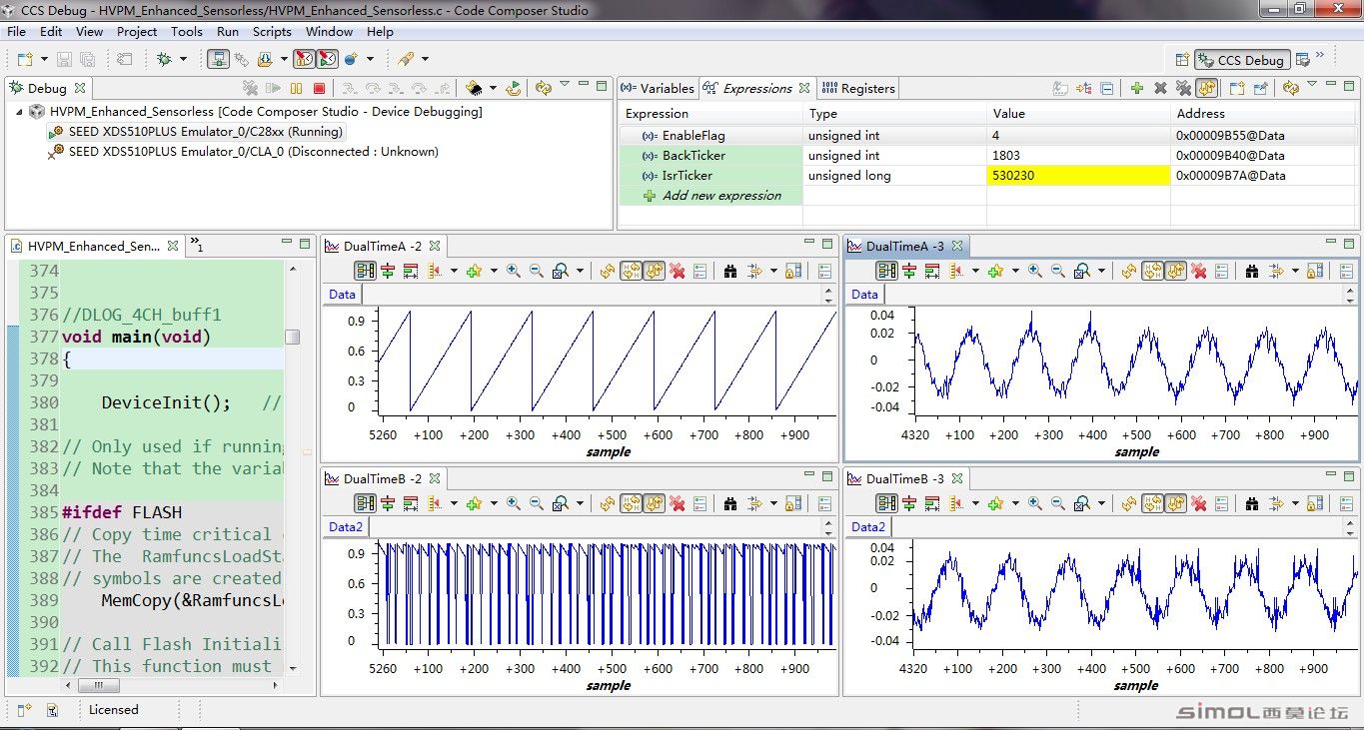1364x730 pixels.
Task: Open zoom reset dropdown in DualTimeA -2 toolbar
Action: 579,272
